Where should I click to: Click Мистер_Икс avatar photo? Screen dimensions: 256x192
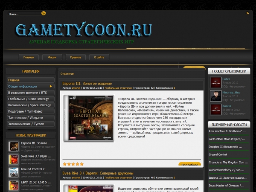point(215,96)
